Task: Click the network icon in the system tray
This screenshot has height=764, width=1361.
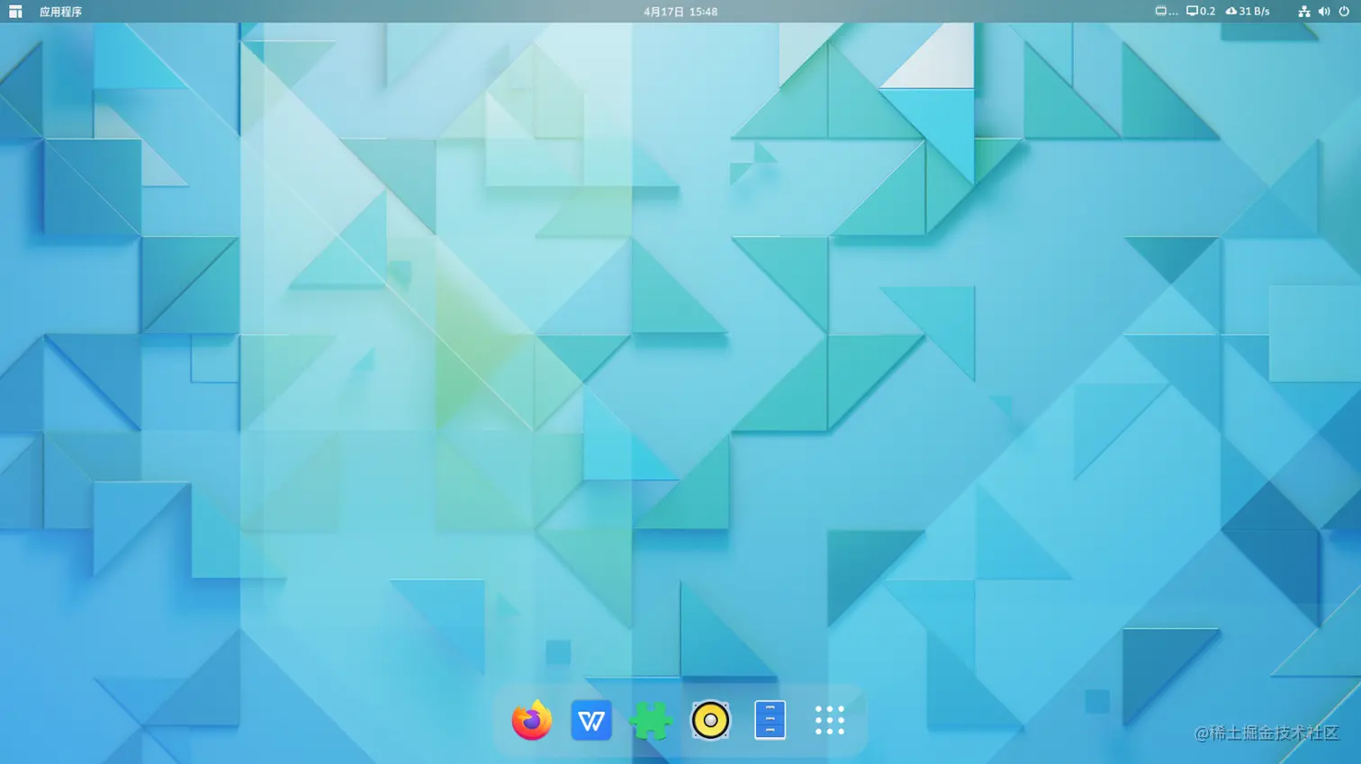Action: click(x=1303, y=12)
